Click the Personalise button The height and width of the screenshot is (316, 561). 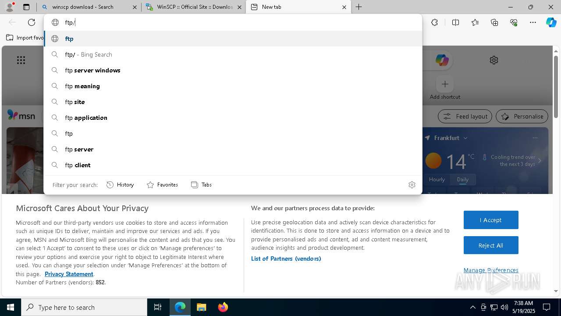(522, 116)
